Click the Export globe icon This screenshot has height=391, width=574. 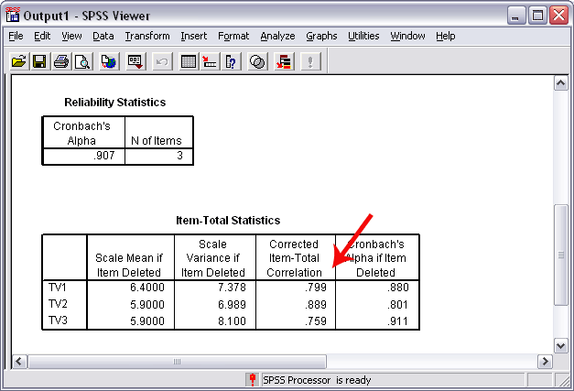tap(109, 61)
